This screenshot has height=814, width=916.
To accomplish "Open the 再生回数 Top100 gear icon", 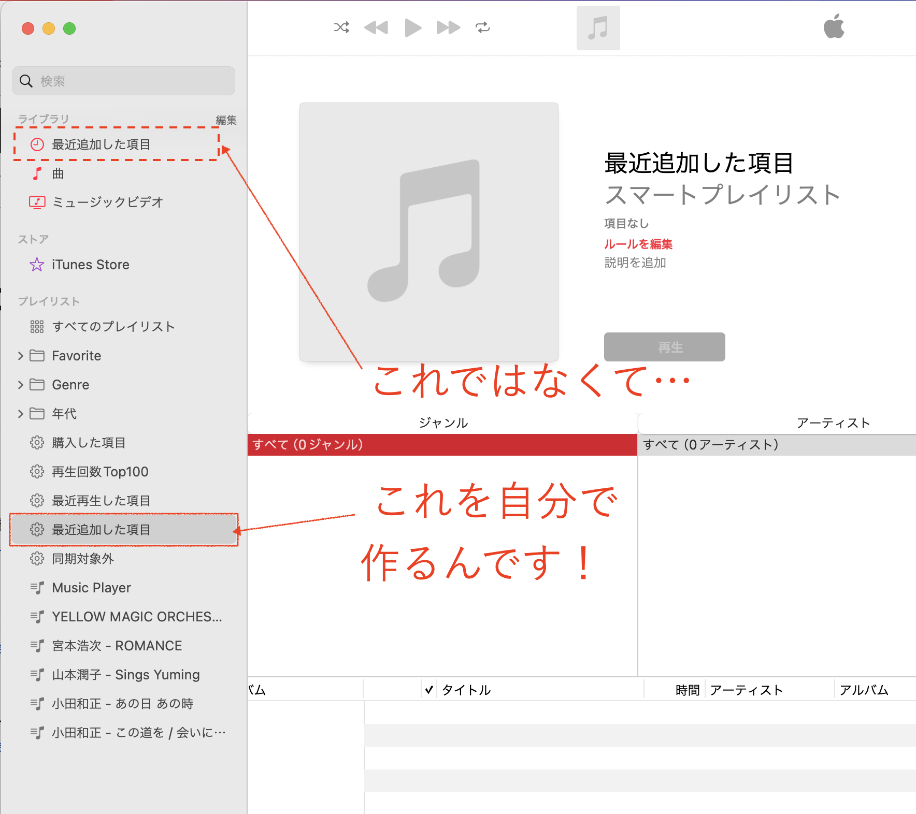I will pyautogui.click(x=37, y=472).
